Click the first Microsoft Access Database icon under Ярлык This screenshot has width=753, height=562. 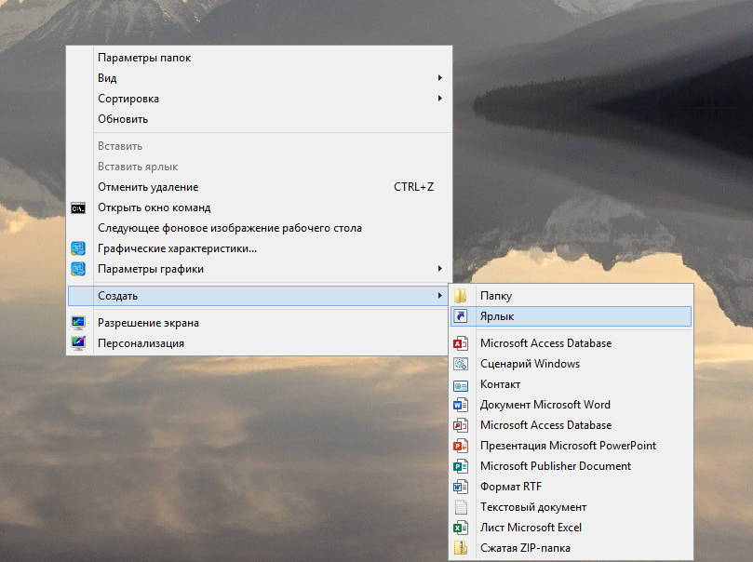pyautogui.click(x=461, y=343)
